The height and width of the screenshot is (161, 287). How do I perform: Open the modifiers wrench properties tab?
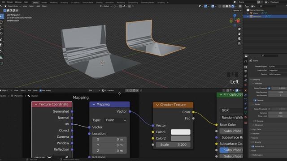click(246, 95)
